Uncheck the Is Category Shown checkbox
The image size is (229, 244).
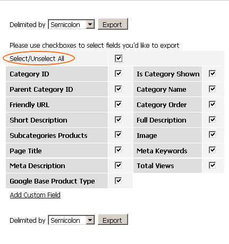coord(212,74)
